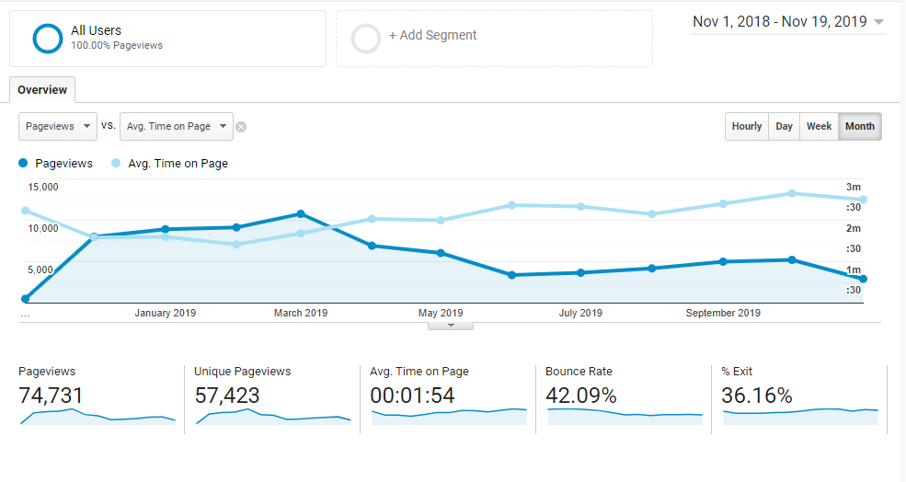Click the September 2019 axis label
This screenshot has height=482, width=906.
tap(723, 313)
